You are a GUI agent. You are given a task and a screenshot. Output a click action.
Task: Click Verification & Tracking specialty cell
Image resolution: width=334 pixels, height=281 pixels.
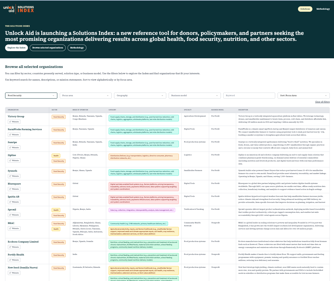pos(194,209)
